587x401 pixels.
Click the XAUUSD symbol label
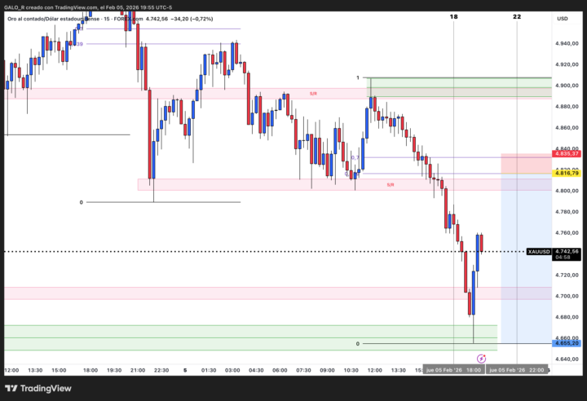click(x=539, y=252)
